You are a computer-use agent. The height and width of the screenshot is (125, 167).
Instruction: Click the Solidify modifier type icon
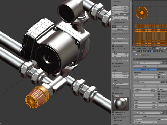point(138,82)
